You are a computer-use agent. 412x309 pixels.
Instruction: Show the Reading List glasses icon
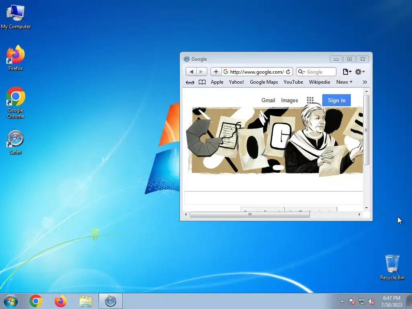click(x=190, y=82)
